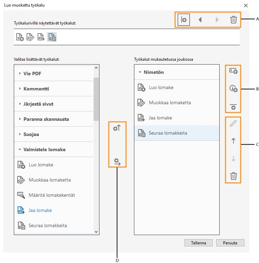This screenshot has height=263, width=259.
Task: Click the add section icon
Action: 233,71
